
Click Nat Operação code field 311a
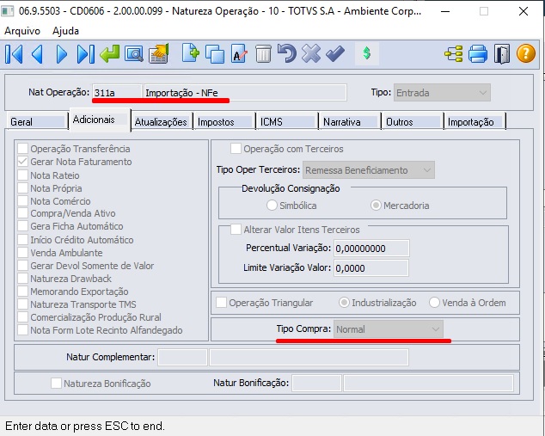(x=117, y=93)
